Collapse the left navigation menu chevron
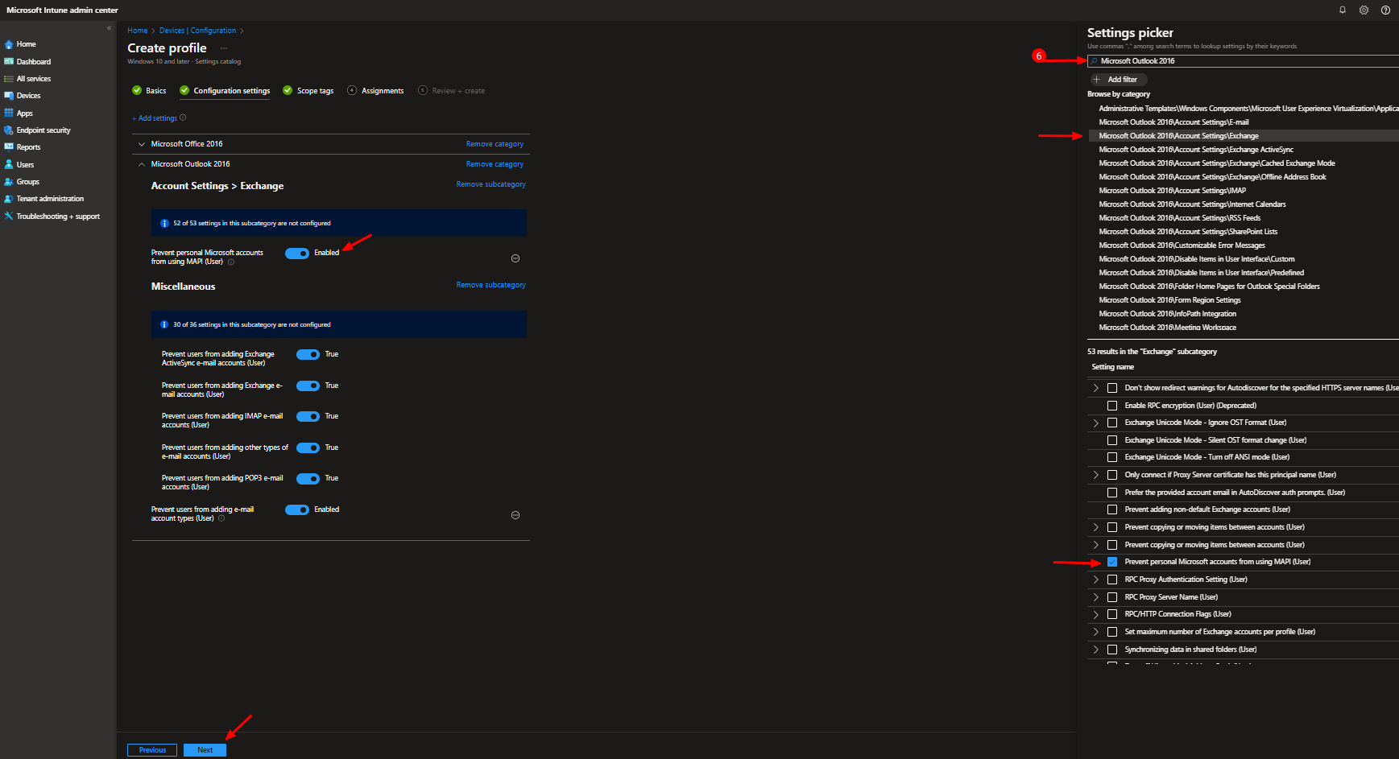The width and height of the screenshot is (1399, 759). (x=109, y=28)
